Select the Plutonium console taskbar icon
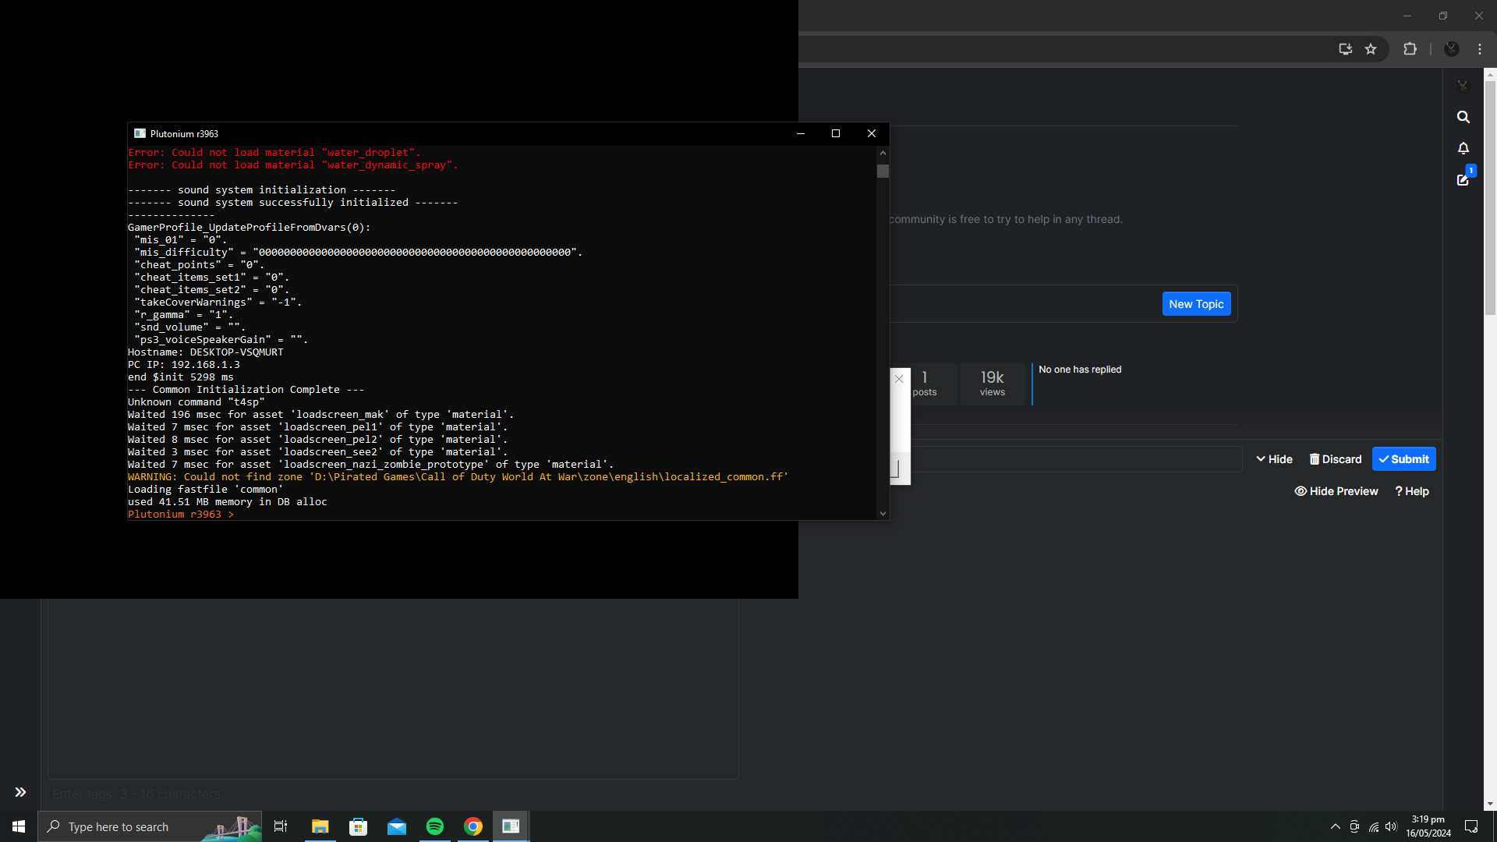The image size is (1497, 842). [x=511, y=826]
